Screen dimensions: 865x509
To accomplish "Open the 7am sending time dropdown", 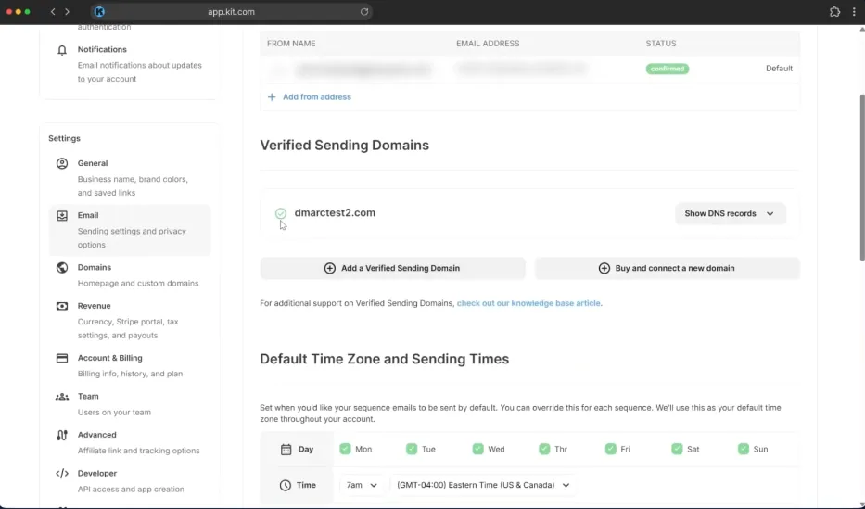I will click(362, 485).
